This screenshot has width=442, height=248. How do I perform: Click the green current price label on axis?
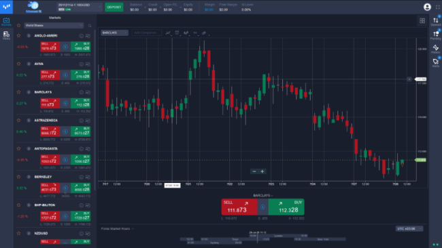[x=420, y=160]
